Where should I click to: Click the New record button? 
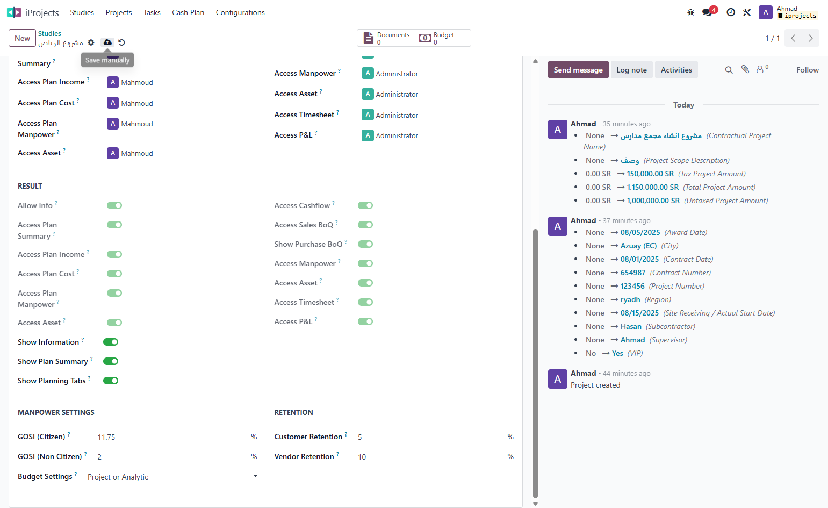click(22, 38)
